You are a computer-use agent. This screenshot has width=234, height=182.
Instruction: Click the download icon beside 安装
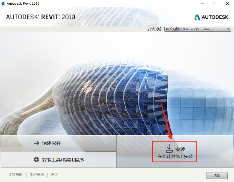tap(169, 149)
